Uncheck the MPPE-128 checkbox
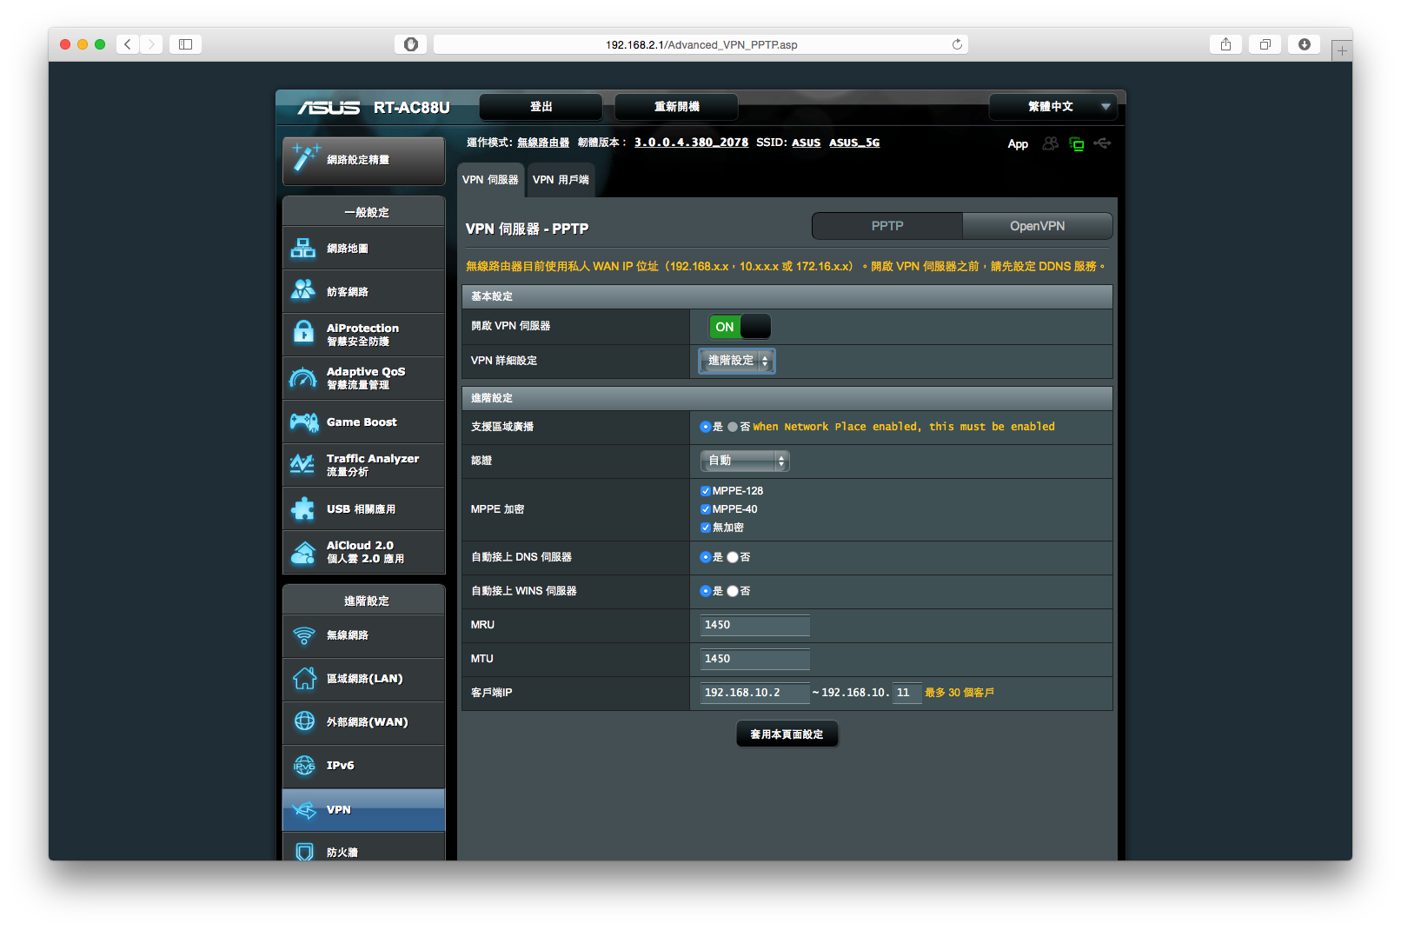Image resolution: width=1401 pixels, height=930 pixels. (x=705, y=491)
